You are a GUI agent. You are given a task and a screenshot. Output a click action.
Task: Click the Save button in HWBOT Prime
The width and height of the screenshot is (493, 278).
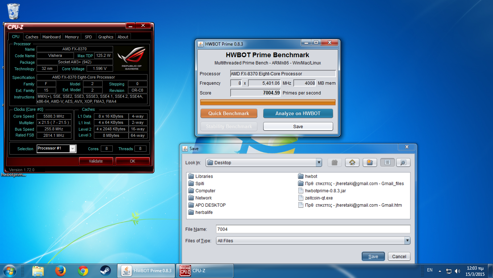click(298, 126)
